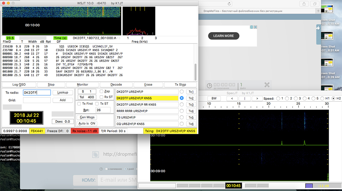The height and width of the screenshot is (191, 342).
Task: Select the Tx5 message radio button
Action: click(182, 117)
